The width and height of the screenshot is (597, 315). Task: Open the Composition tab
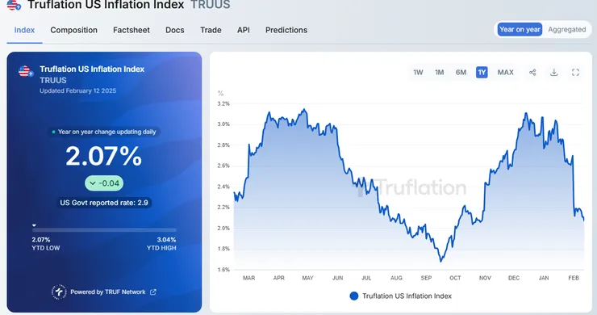point(74,30)
